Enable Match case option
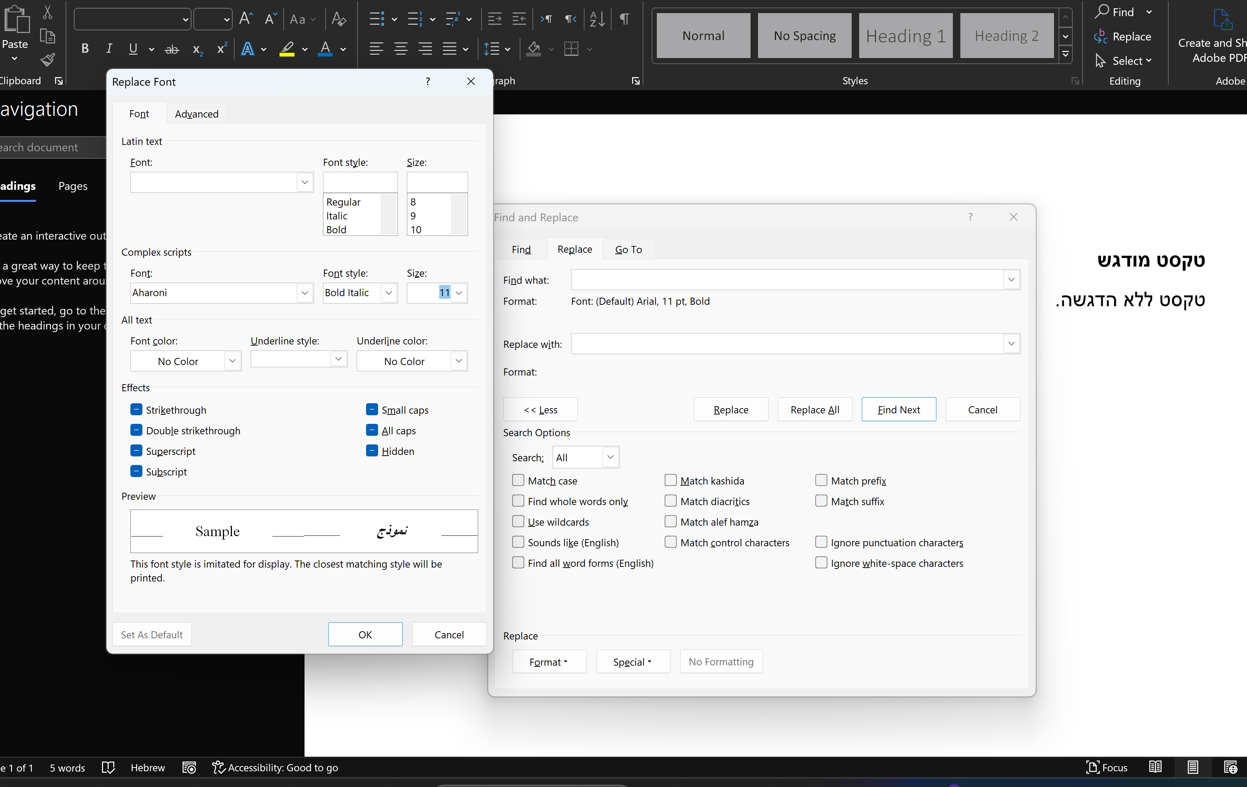 click(x=518, y=480)
